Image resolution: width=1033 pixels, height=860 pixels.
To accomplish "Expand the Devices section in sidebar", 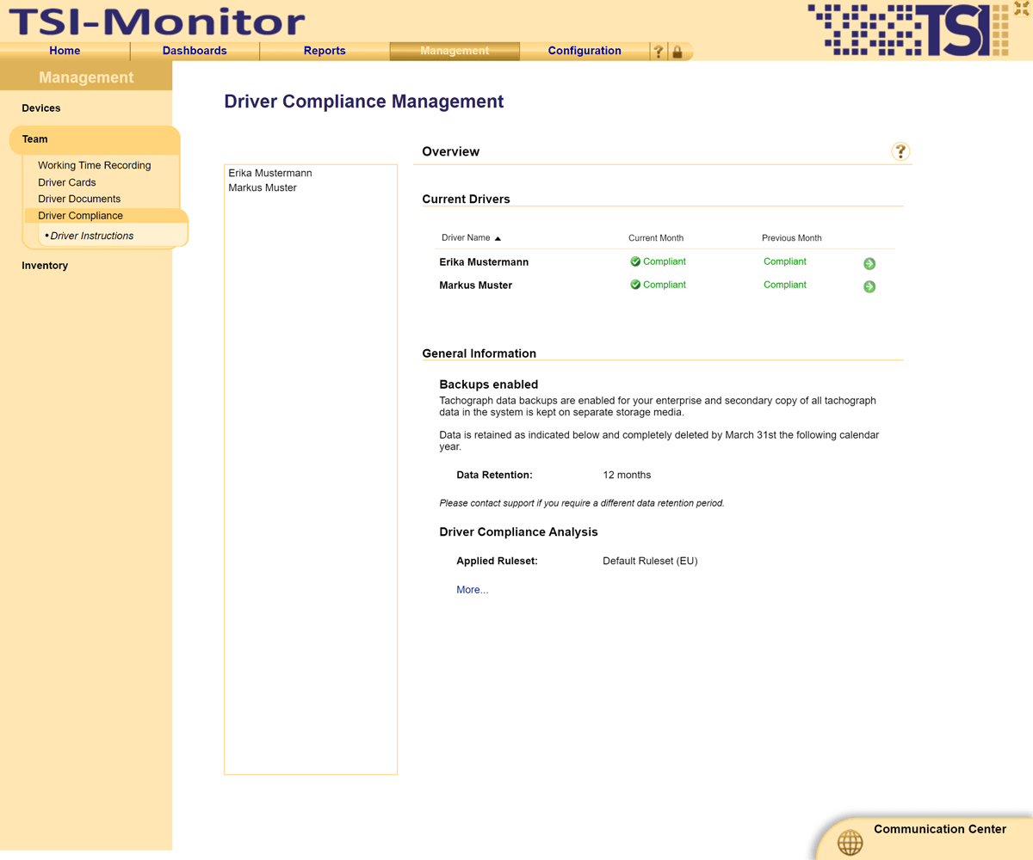I will (x=41, y=108).
